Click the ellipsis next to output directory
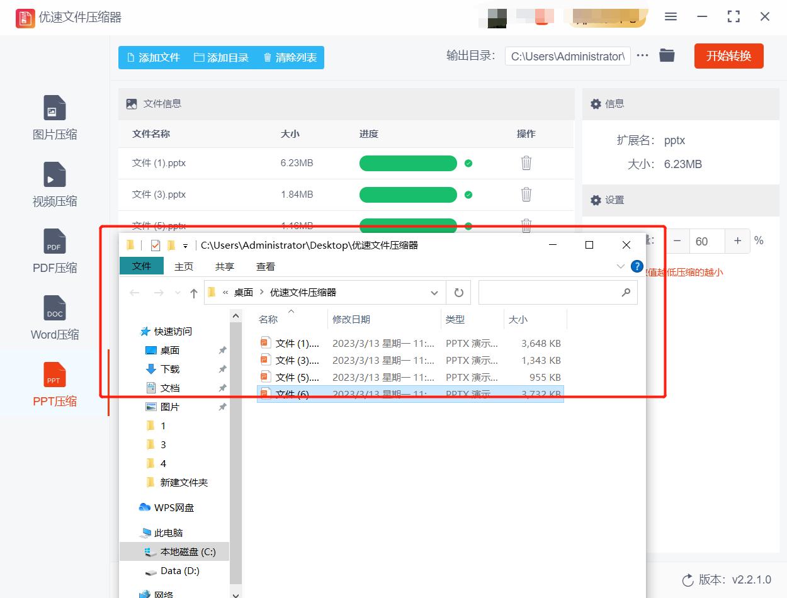The image size is (787, 598). pyautogui.click(x=642, y=55)
